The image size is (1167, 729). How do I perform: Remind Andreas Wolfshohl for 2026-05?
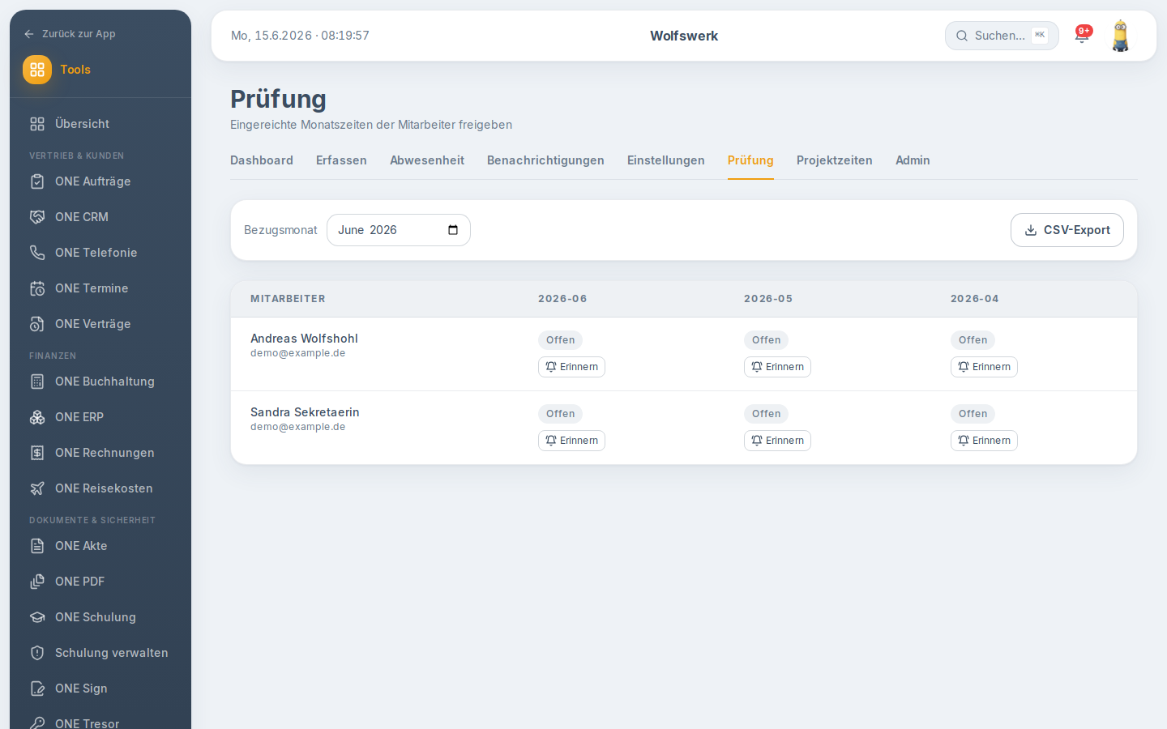777,367
